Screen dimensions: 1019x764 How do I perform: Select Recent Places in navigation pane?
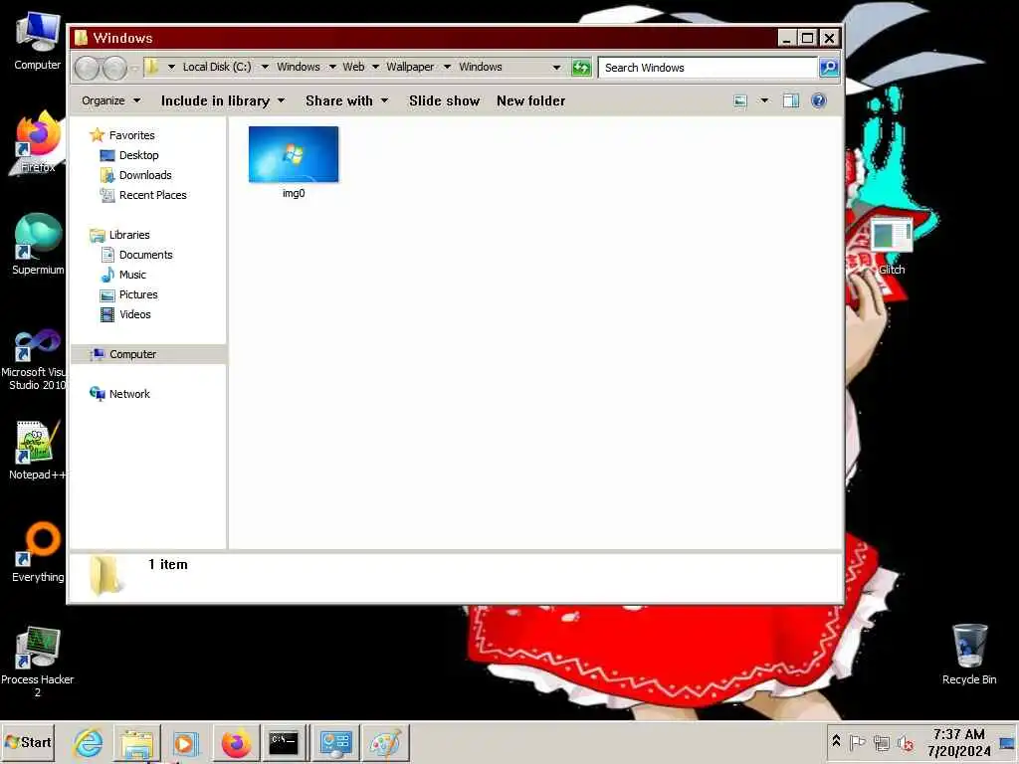[152, 195]
